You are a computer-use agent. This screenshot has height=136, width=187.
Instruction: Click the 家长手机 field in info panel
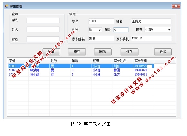[x=151, y=39]
